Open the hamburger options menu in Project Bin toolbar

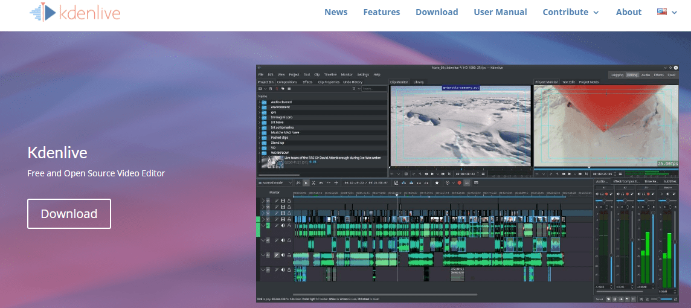click(x=289, y=89)
